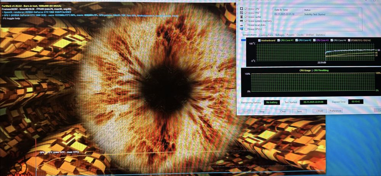This screenshot has height=176, width=381.
Task: Switch to the Temperatures tab
Action: [x=249, y=35]
